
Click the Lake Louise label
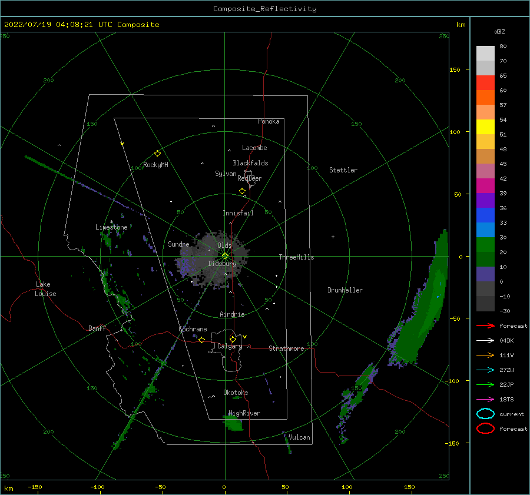(45, 289)
